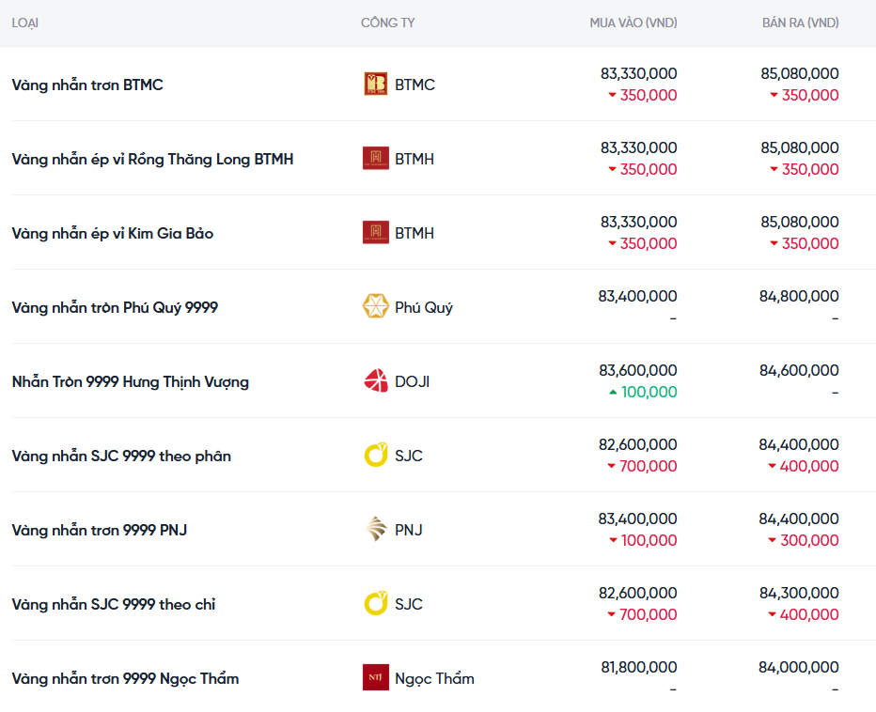Viewport: 876px width, 712px height.
Task: Click the Phú Quý hexagon logo
Action: (x=375, y=306)
